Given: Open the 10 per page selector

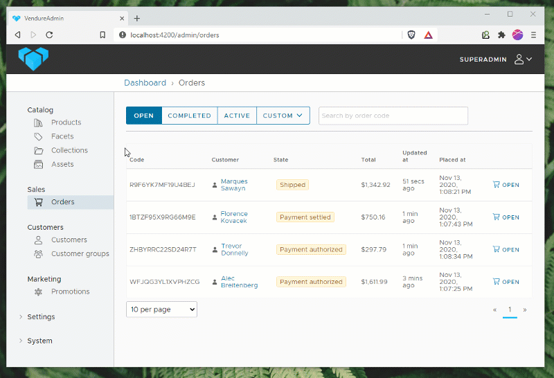Looking at the screenshot, I should click(161, 309).
